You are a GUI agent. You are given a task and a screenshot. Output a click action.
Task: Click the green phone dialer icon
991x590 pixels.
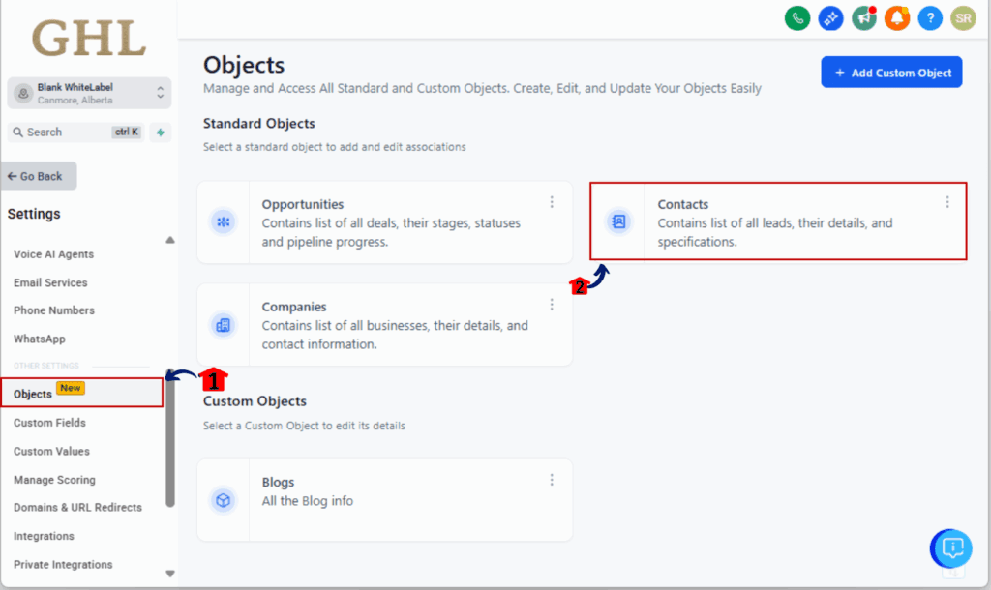tap(797, 17)
